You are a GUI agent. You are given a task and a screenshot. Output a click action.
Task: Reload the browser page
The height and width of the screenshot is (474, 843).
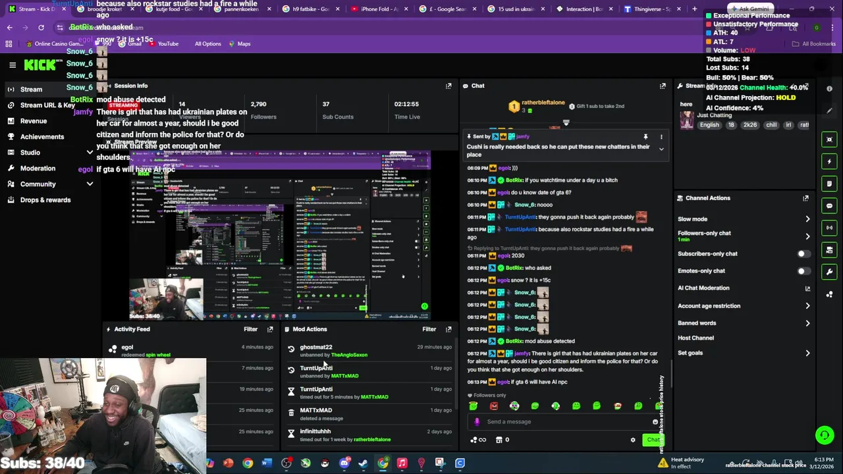(x=41, y=28)
